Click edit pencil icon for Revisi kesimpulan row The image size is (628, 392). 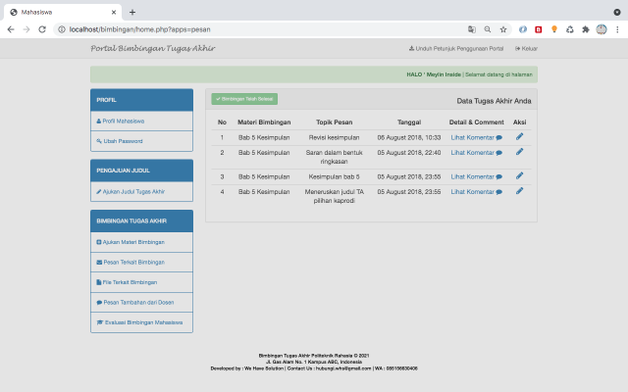pyautogui.click(x=519, y=137)
